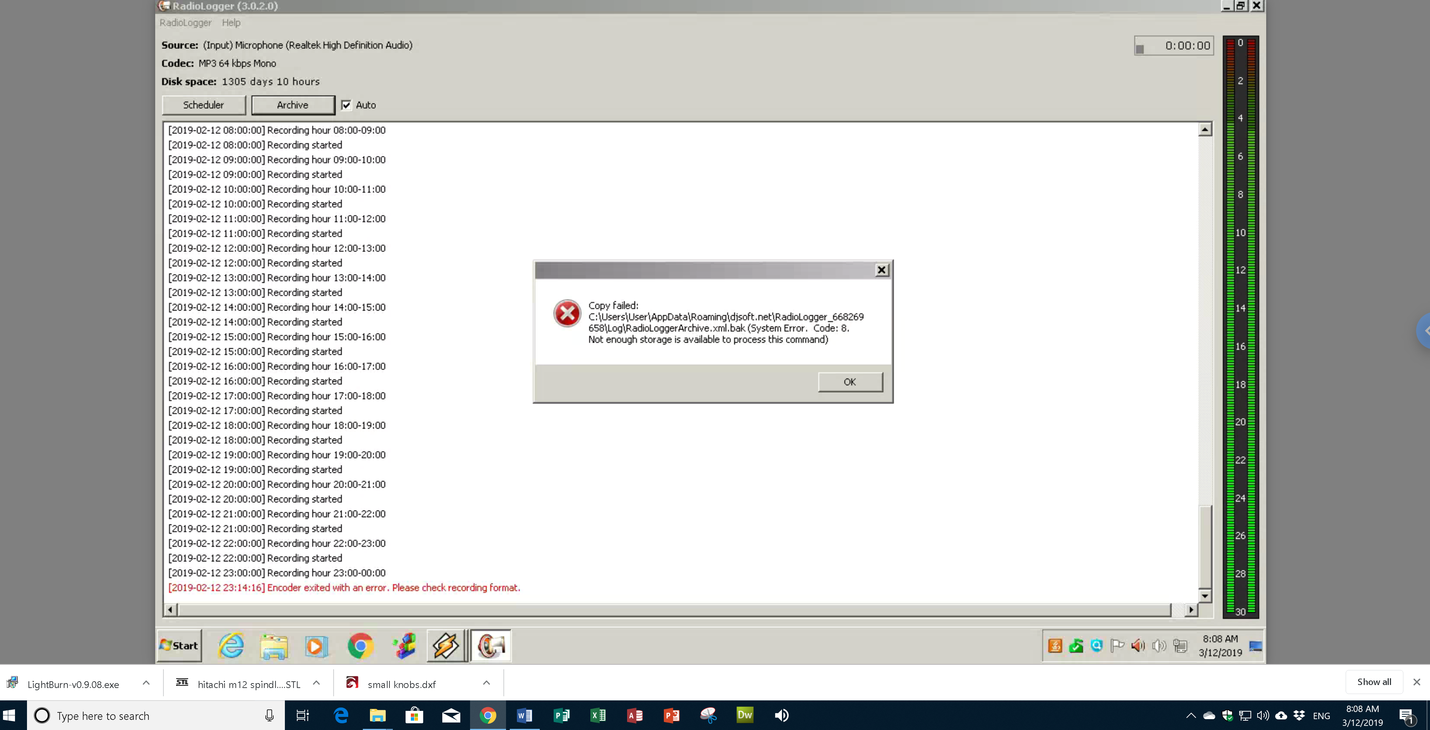The height and width of the screenshot is (730, 1430).
Task: Expand options for LightBurn download
Action: (146, 683)
